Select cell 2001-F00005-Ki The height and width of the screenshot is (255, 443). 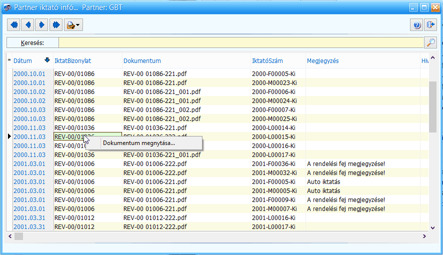(273, 182)
